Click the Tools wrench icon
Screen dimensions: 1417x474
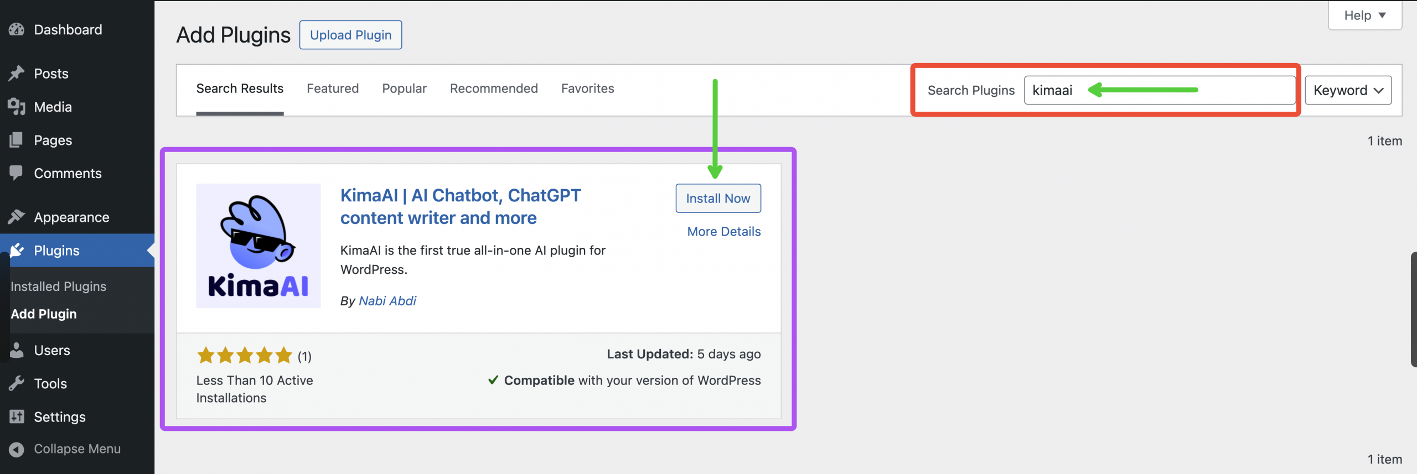[x=17, y=383]
